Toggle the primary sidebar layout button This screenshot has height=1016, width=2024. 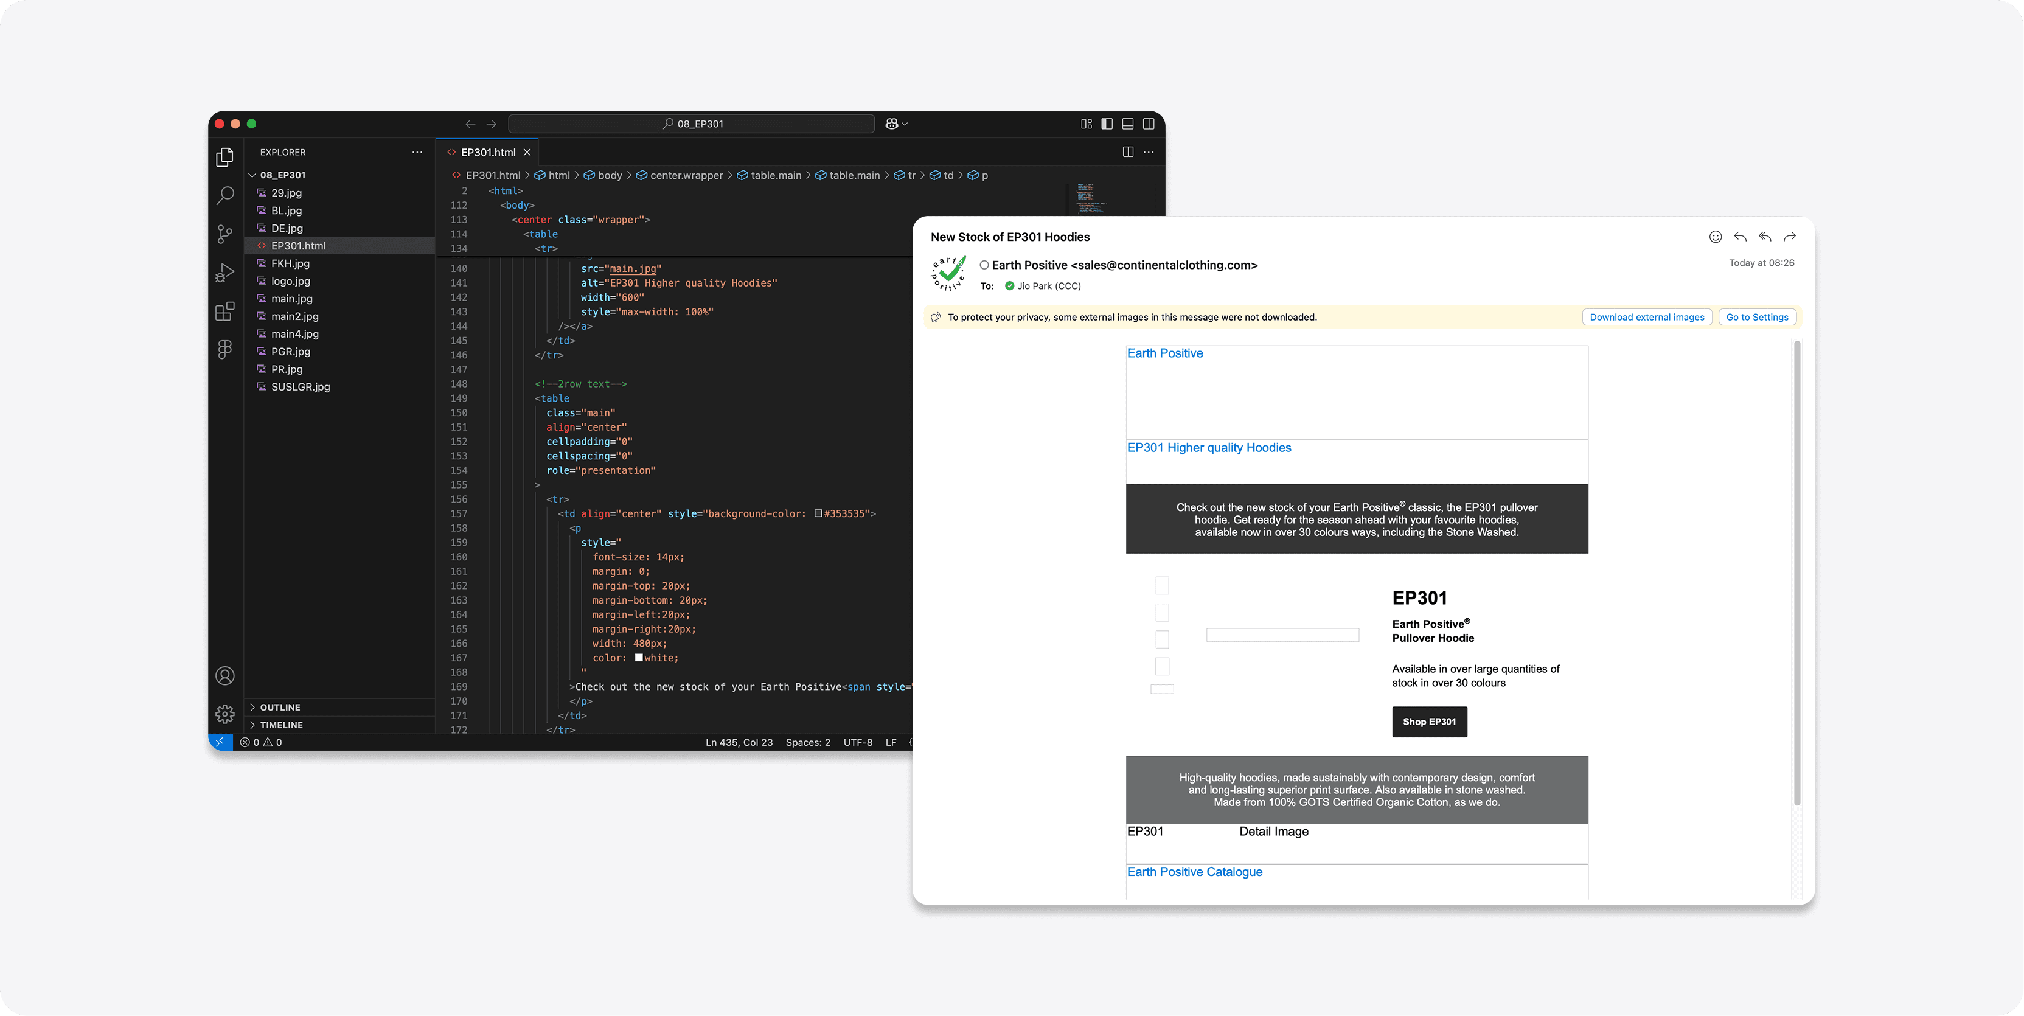pyautogui.click(x=1107, y=124)
